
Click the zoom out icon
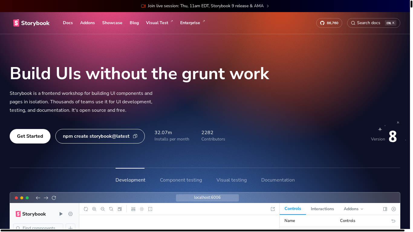pos(103,209)
